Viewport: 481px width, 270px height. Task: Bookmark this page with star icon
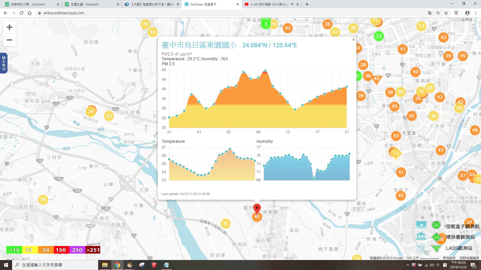pos(446,13)
